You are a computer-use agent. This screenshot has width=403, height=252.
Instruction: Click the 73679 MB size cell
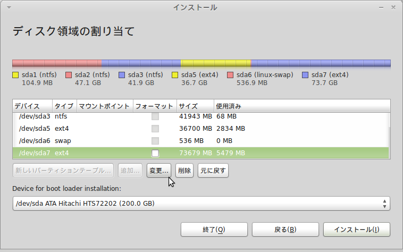(x=195, y=153)
